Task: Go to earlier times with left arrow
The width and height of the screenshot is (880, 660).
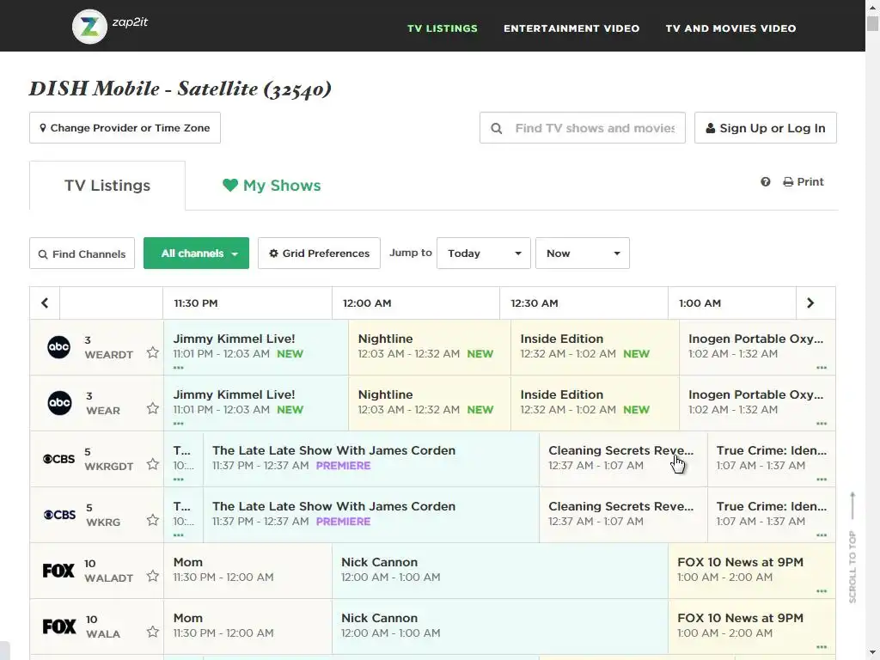Action: pos(45,303)
